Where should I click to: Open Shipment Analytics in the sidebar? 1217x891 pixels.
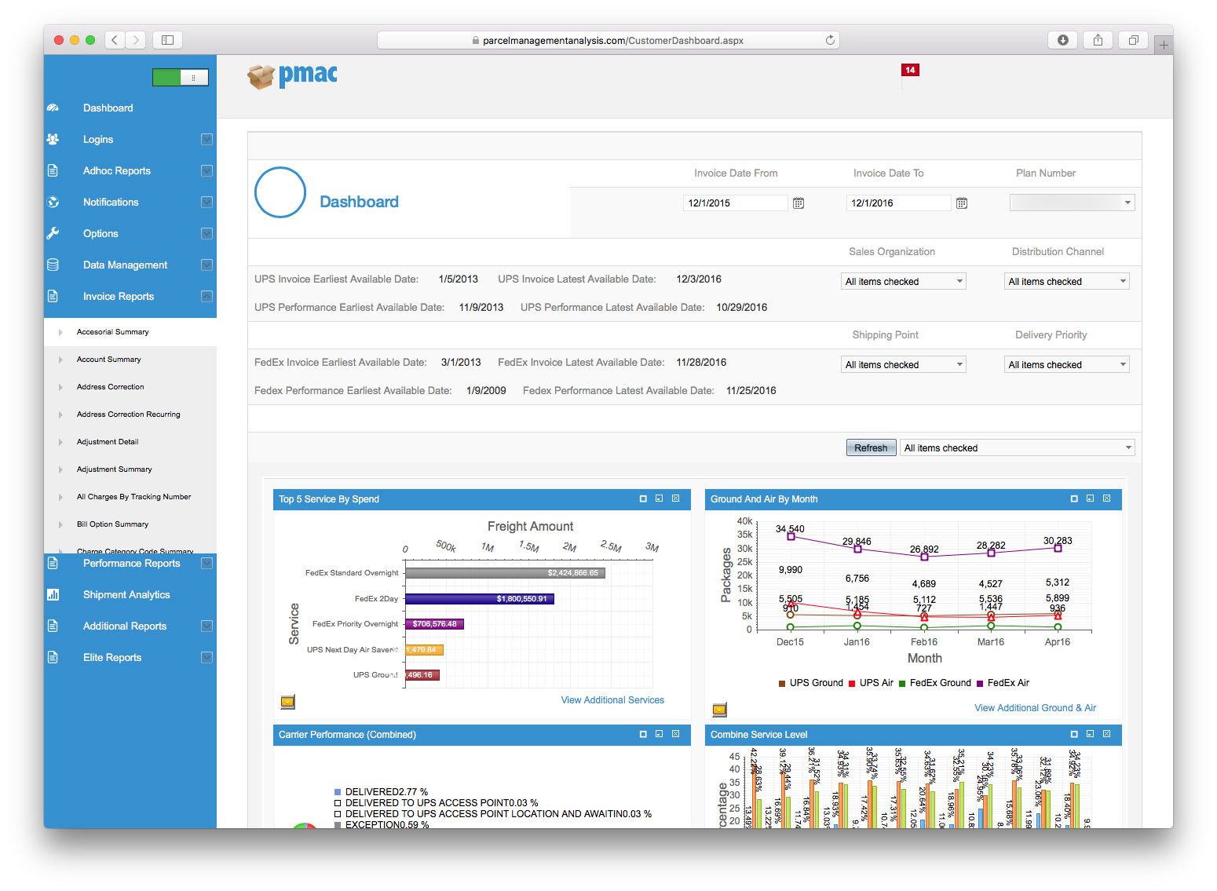coord(126,594)
